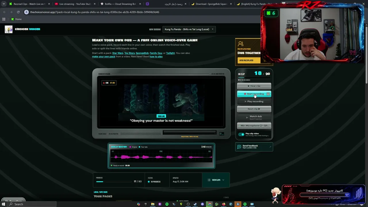Follow the make your own pack link
368x207 pixels.
(x=103, y=57)
